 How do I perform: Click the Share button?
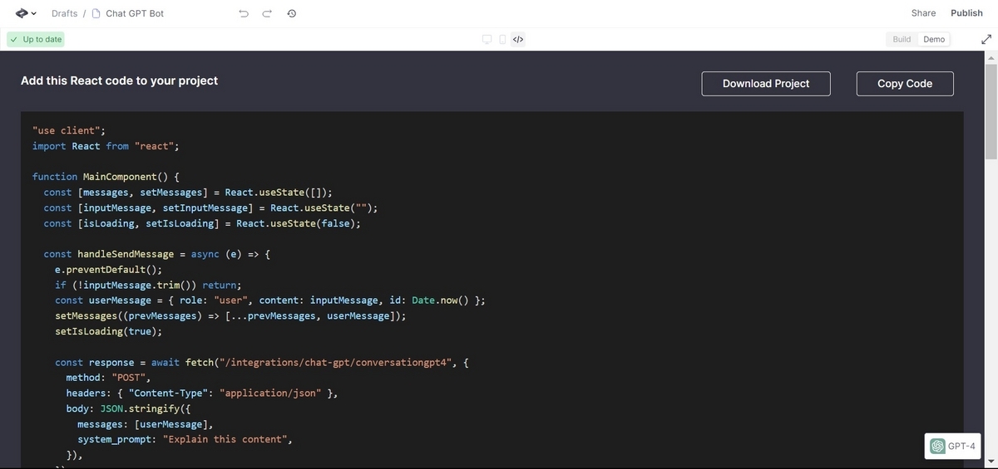pos(923,13)
